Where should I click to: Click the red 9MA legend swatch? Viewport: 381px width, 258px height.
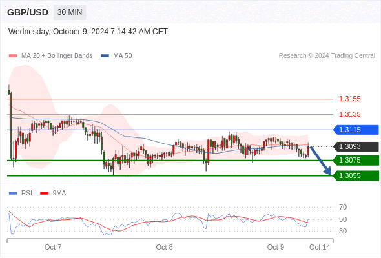click(x=44, y=193)
